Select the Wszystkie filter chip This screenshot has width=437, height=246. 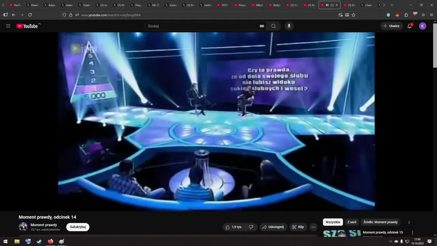pos(333,222)
